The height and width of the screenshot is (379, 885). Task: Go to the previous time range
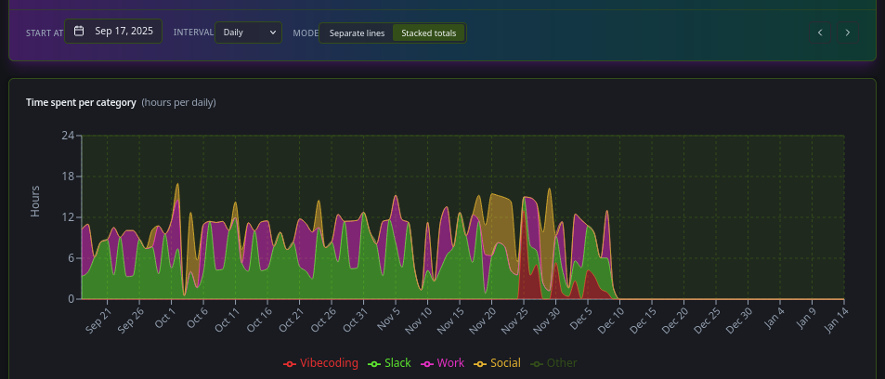(x=820, y=33)
